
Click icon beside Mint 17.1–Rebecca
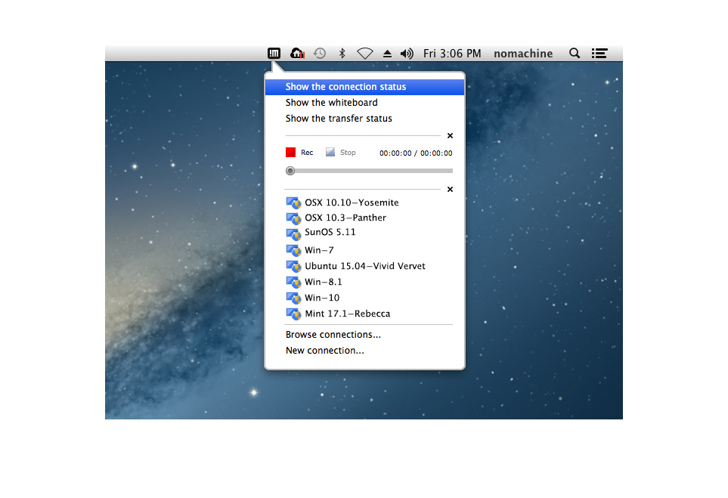[293, 314]
